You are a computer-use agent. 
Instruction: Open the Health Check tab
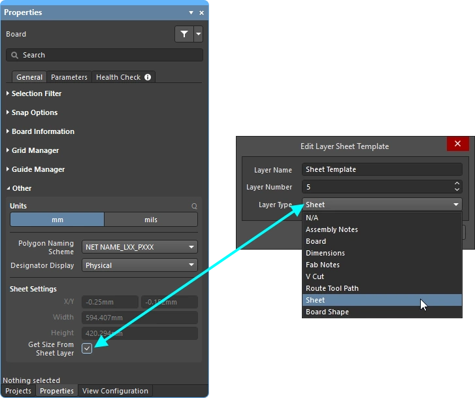click(123, 77)
